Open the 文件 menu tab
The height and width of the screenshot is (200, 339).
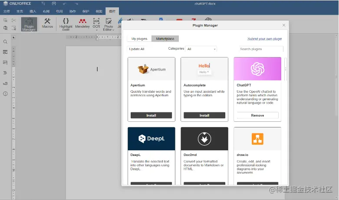coord(7,11)
